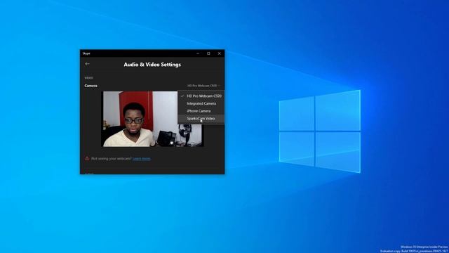Screen dimensions: 449x253
Task: Maximize the Skype window
Action: point(208,53)
